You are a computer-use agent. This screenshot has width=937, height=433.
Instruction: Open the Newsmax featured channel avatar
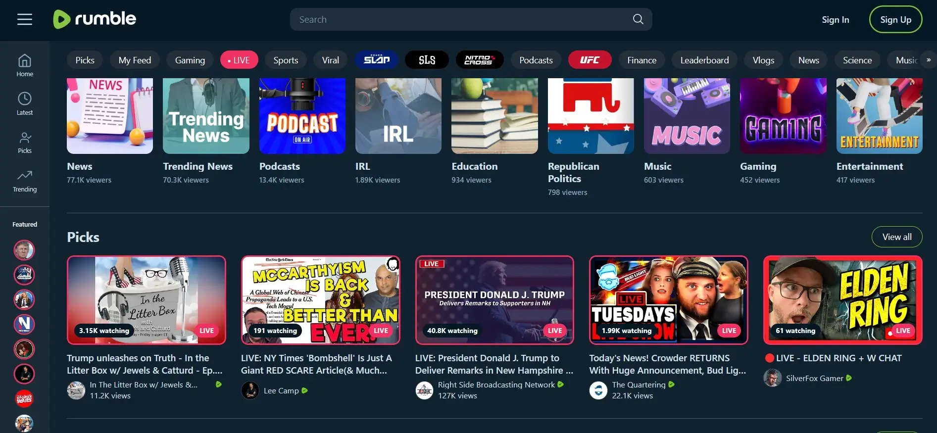(24, 324)
